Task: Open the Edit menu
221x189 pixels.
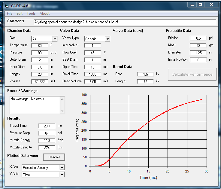Action: click(x=20, y=14)
